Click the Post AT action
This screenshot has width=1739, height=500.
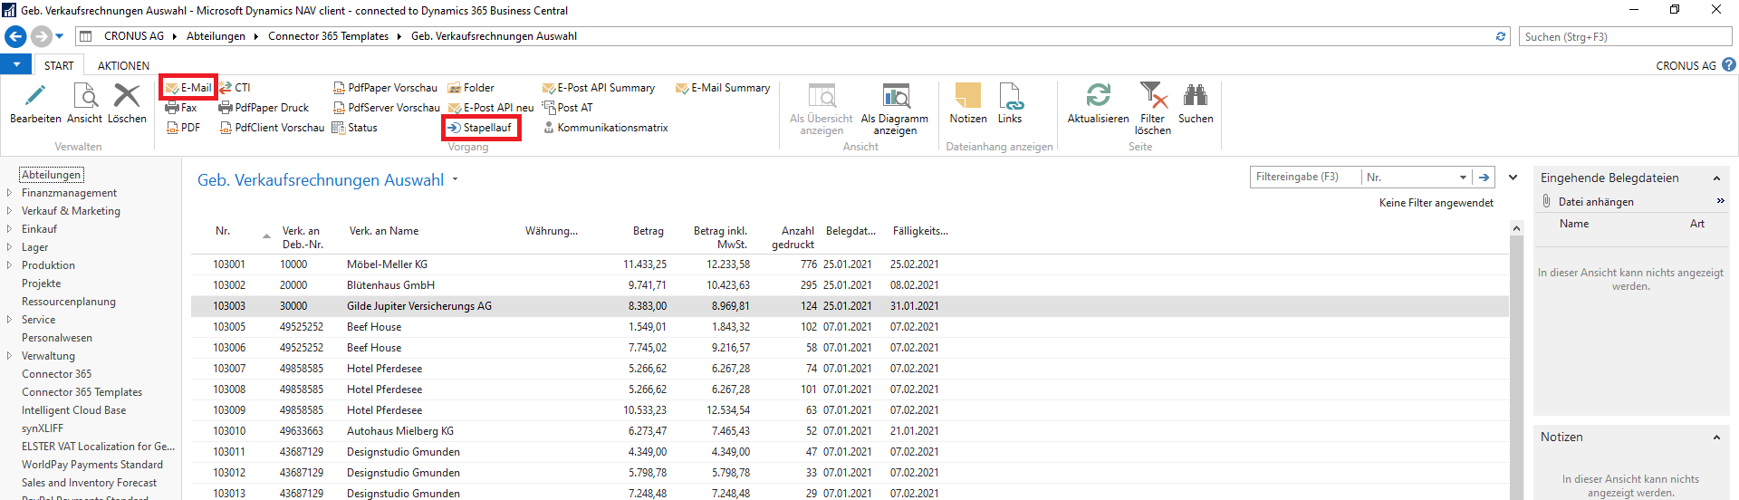click(x=567, y=108)
